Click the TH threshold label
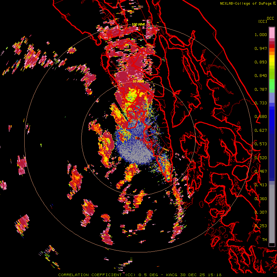Screen dimensions: 277x277 [x=264, y=240]
